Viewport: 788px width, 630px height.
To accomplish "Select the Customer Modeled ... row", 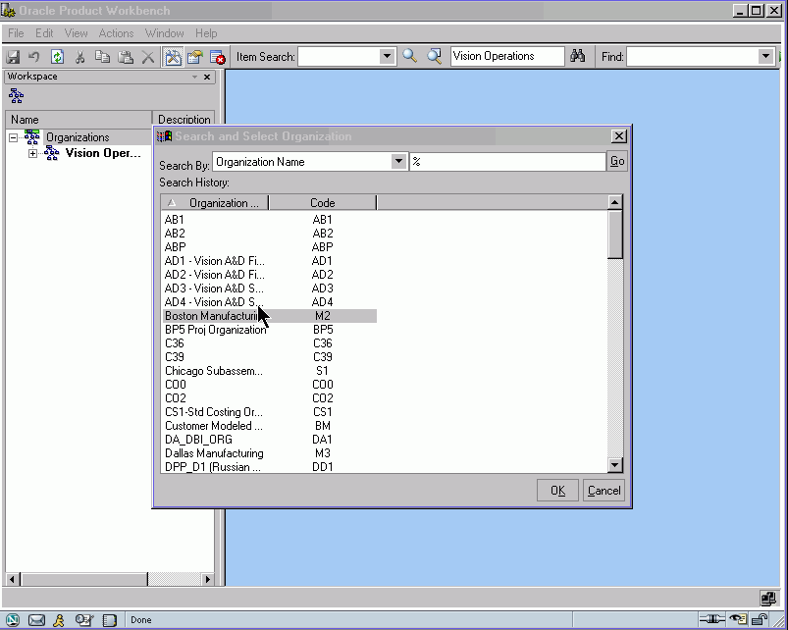I will (270, 426).
